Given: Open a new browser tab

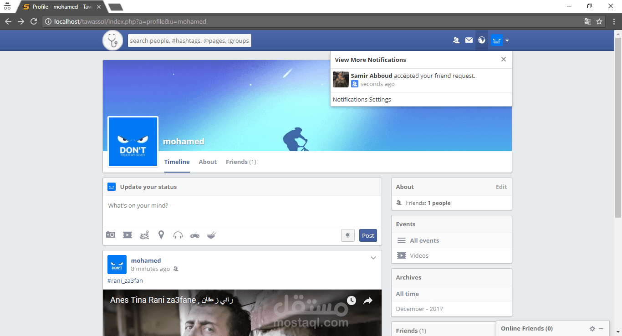Looking at the screenshot, I should [116, 7].
